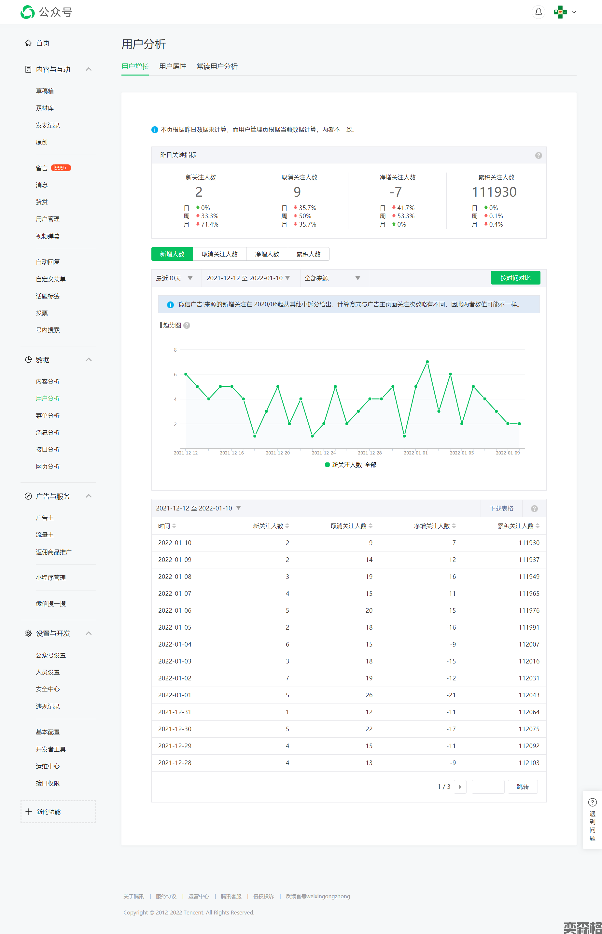Click the 公众号 logo
The width and height of the screenshot is (602, 934).
coord(47,12)
